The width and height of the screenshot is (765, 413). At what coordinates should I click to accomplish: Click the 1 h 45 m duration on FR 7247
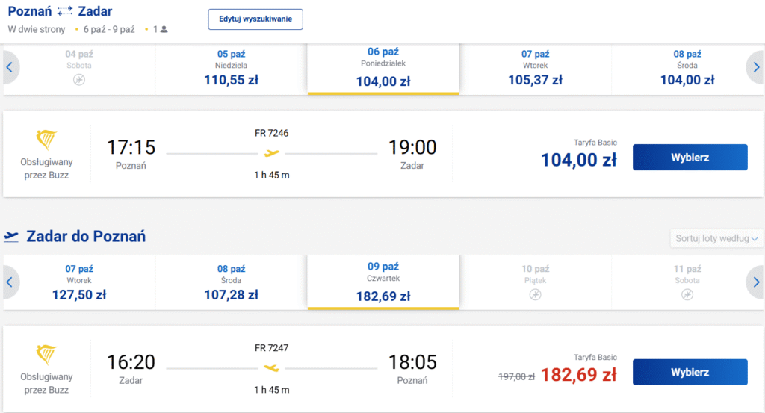pyautogui.click(x=272, y=390)
